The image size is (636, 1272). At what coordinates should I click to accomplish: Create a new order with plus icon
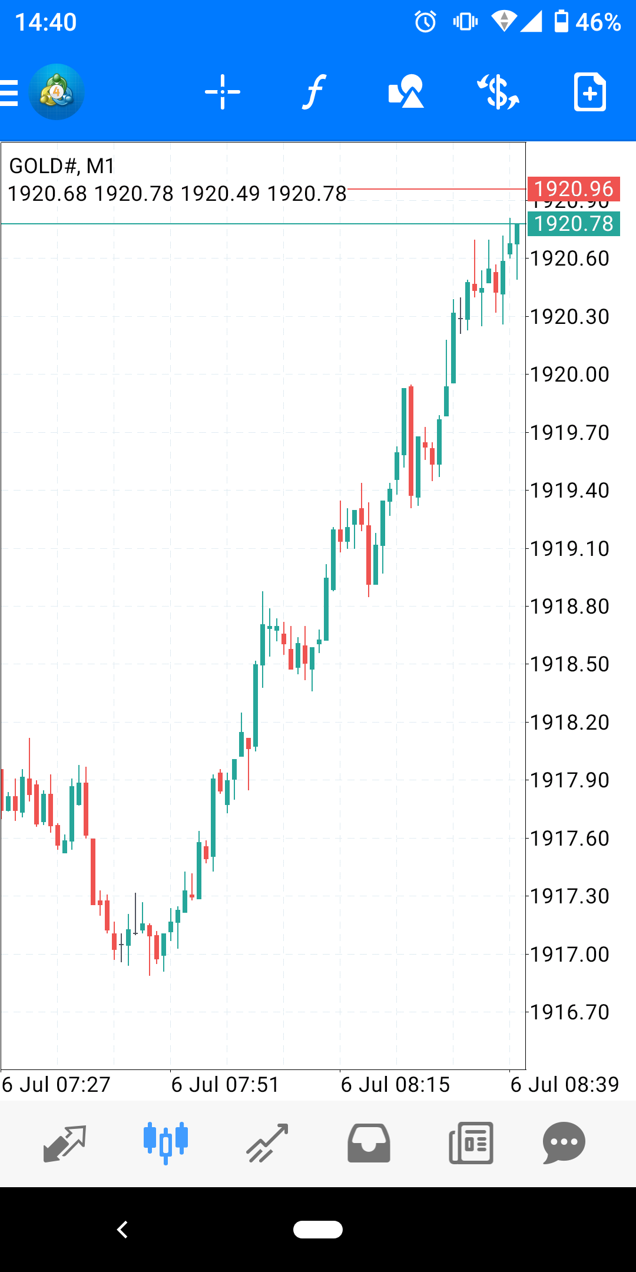click(x=589, y=92)
